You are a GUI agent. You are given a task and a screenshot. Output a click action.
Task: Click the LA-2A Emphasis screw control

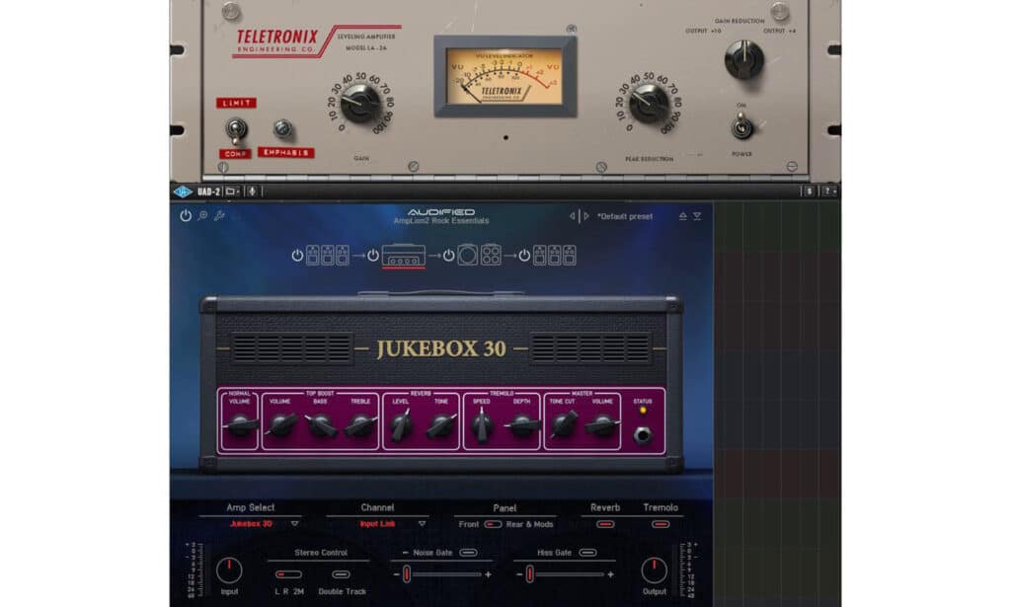282,129
